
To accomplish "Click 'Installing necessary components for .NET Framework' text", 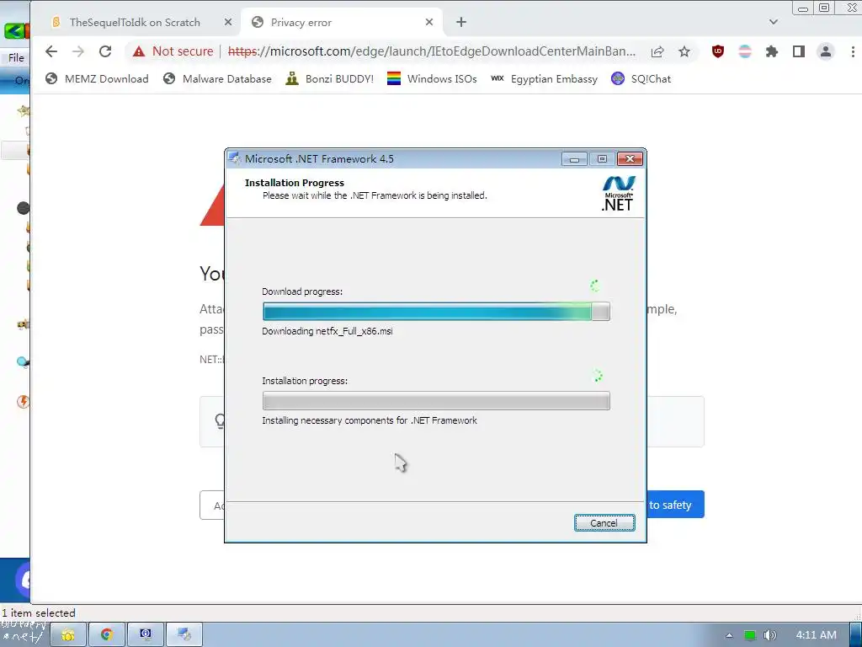I will [x=370, y=420].
